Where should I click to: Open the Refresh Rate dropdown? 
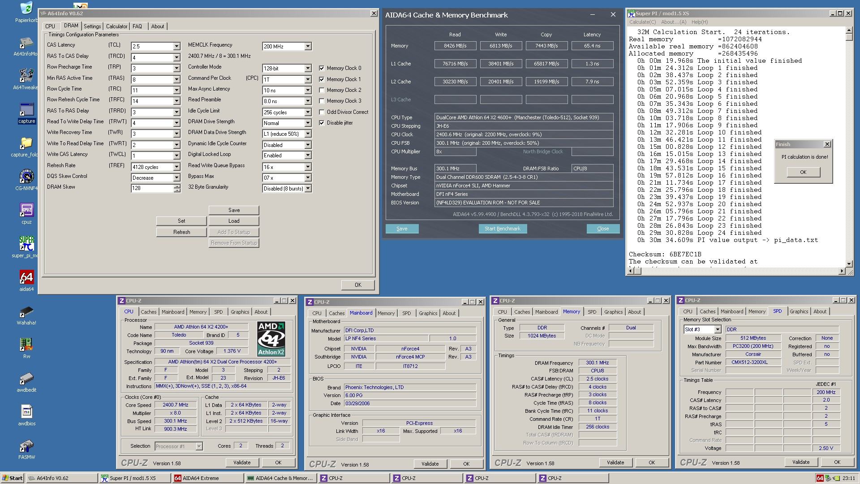[x=176, y=167]
